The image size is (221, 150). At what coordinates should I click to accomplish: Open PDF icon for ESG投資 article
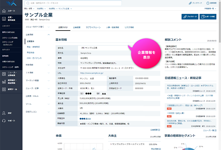169,126
